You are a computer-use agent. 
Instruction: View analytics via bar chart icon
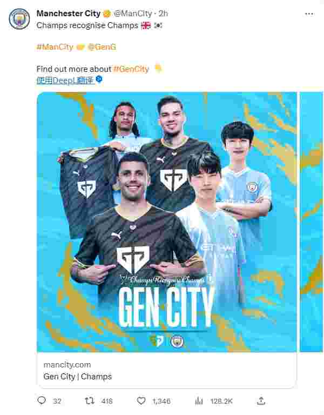(x=199, y=401)
